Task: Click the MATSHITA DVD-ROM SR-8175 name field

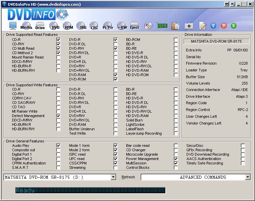Action: [x=216, y=41]
